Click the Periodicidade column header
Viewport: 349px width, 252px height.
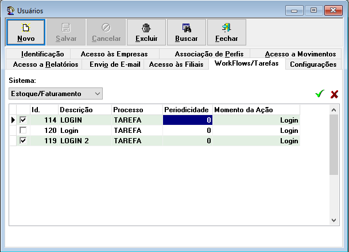coord(187,109)
